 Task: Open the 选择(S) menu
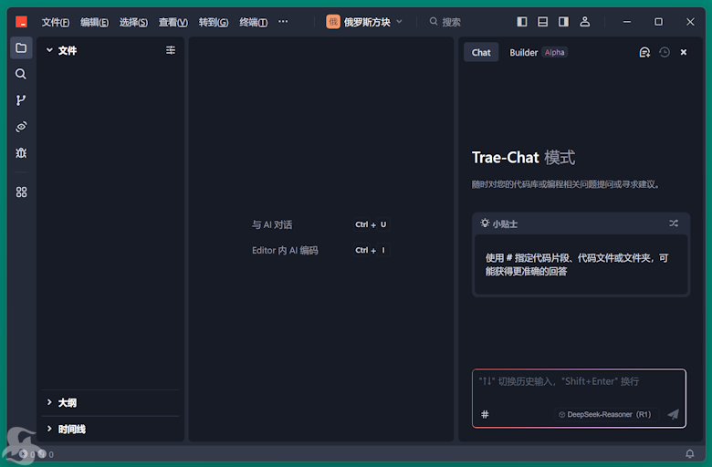pos(133,22)
